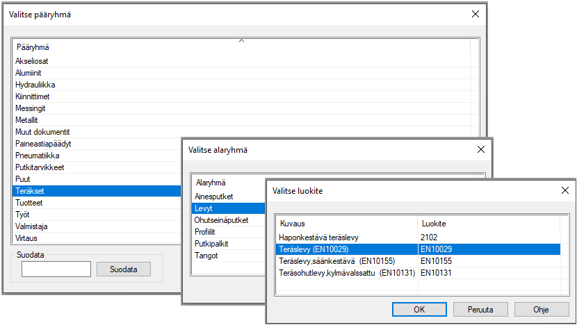Choose Putkipalkit in subgroup list
The image size is (577, 325).
212,244
